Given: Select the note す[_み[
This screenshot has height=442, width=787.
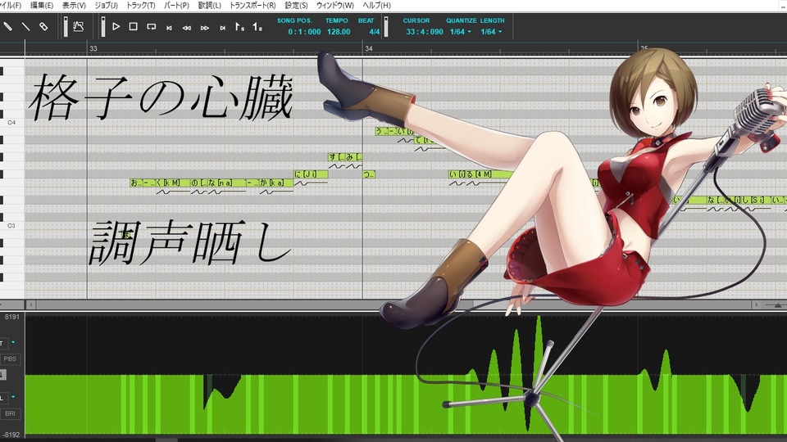Looking at the screenshot, I should click(x=345, y=157).
